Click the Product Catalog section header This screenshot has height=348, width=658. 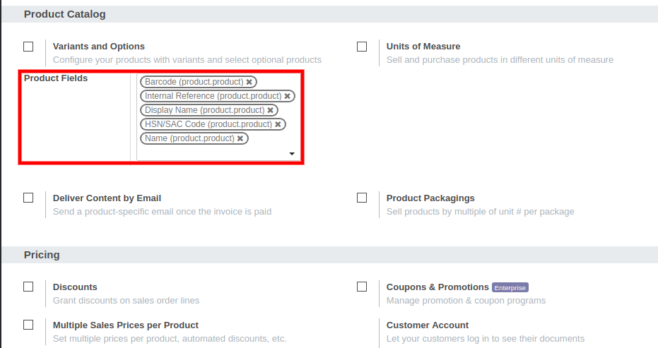(64, 14)
